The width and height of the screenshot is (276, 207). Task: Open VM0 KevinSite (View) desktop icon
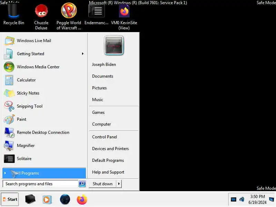[x=124, y=17]
